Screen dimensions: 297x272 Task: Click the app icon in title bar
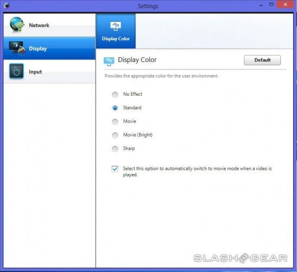7,5
